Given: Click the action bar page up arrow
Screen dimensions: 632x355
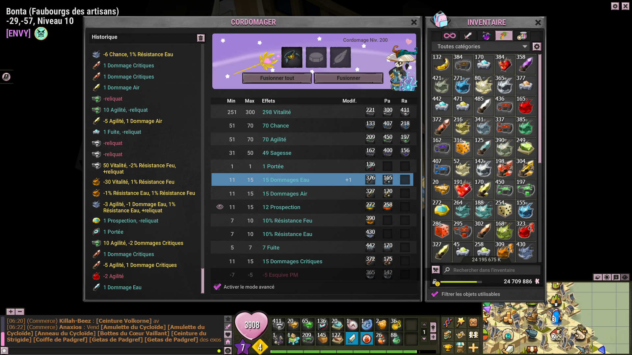Looking at the screenshot, I should point(424,324).
